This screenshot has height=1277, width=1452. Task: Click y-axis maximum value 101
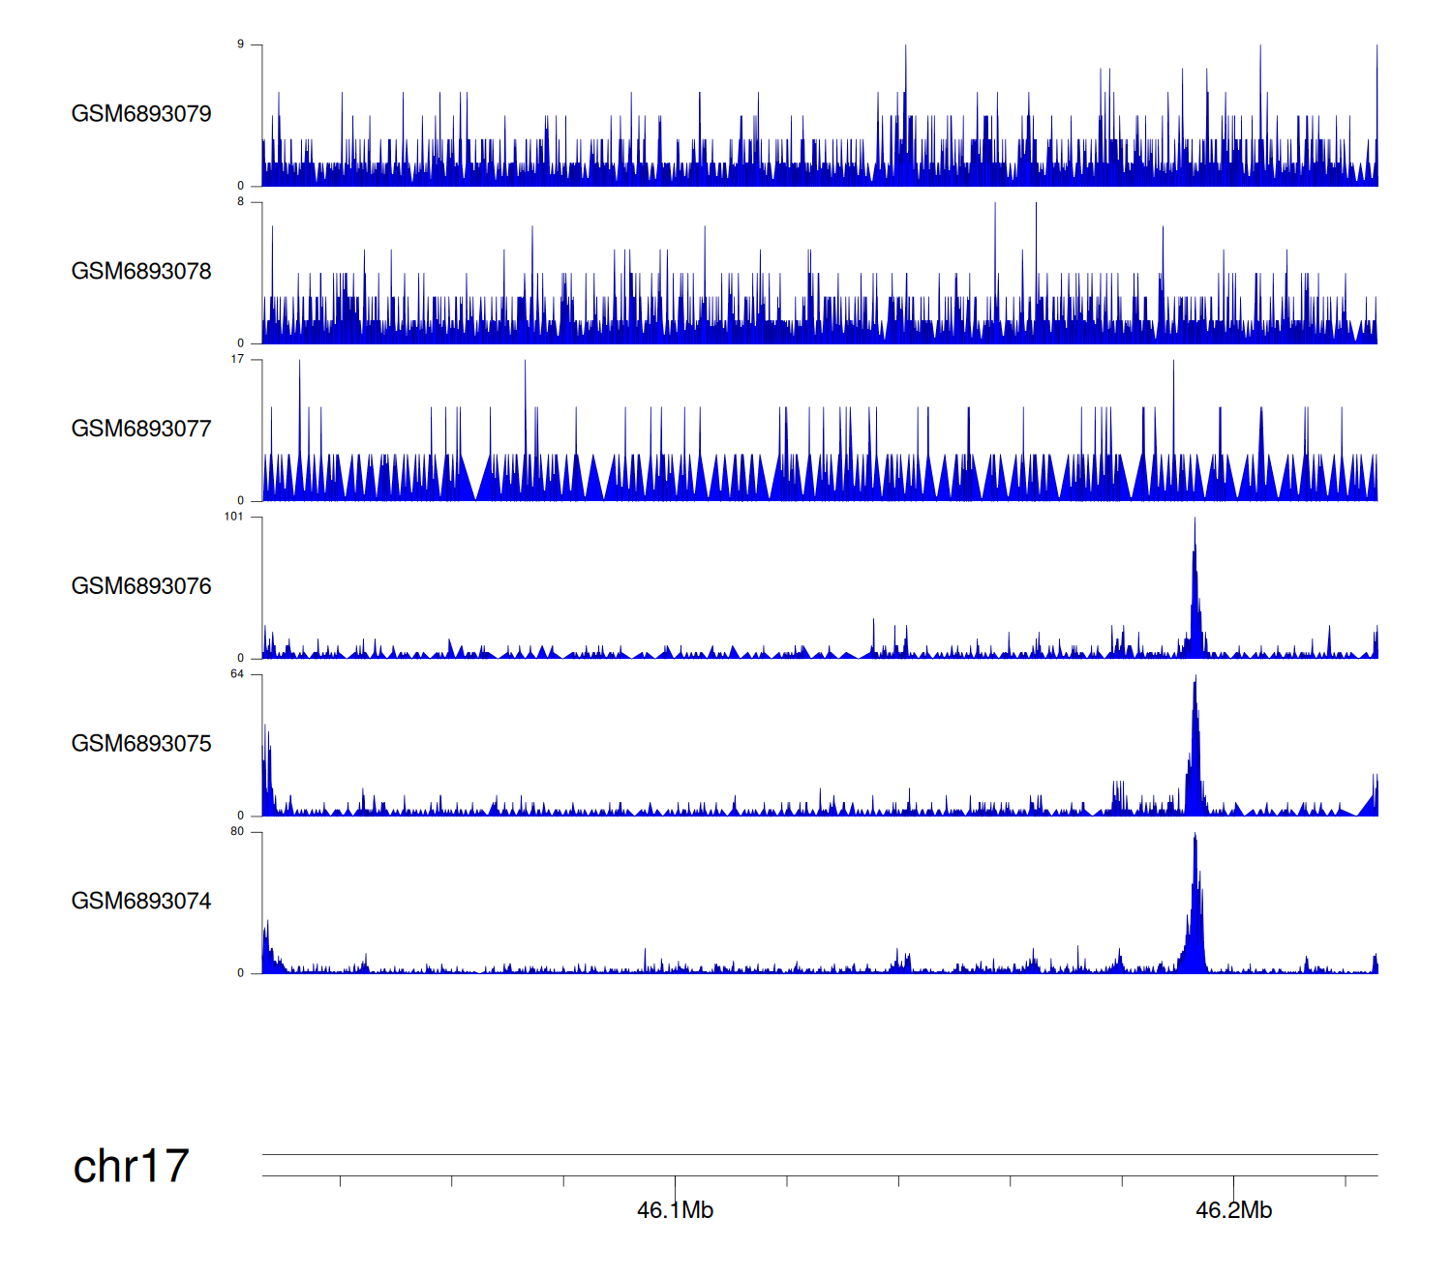(x=233, y=517)
